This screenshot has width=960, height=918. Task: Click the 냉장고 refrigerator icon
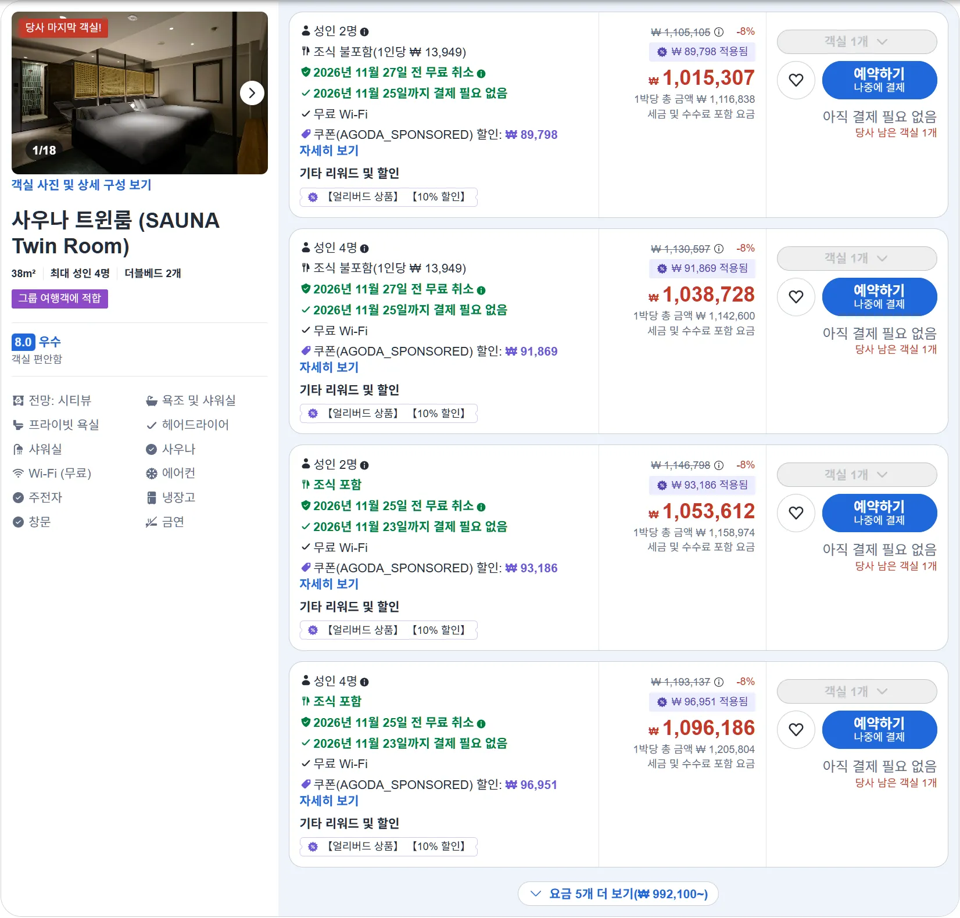(x=151, y=497)
